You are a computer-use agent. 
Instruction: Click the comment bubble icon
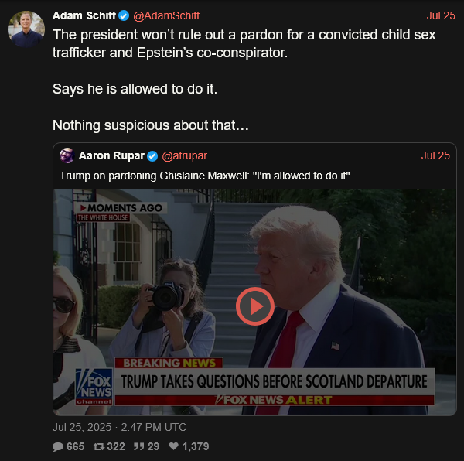pyautogui.click(x=58, y=446)
